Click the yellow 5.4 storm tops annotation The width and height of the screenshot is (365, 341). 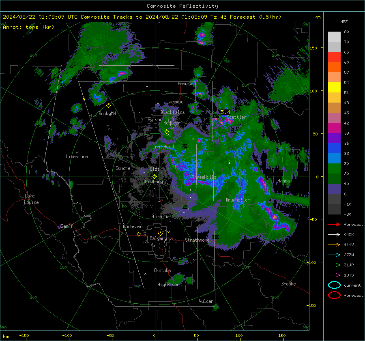pos(225,112)
